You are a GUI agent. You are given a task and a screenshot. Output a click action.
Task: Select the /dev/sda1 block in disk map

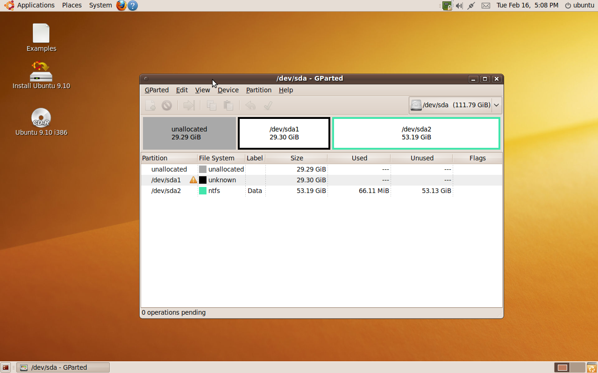[x=284, y=133]
